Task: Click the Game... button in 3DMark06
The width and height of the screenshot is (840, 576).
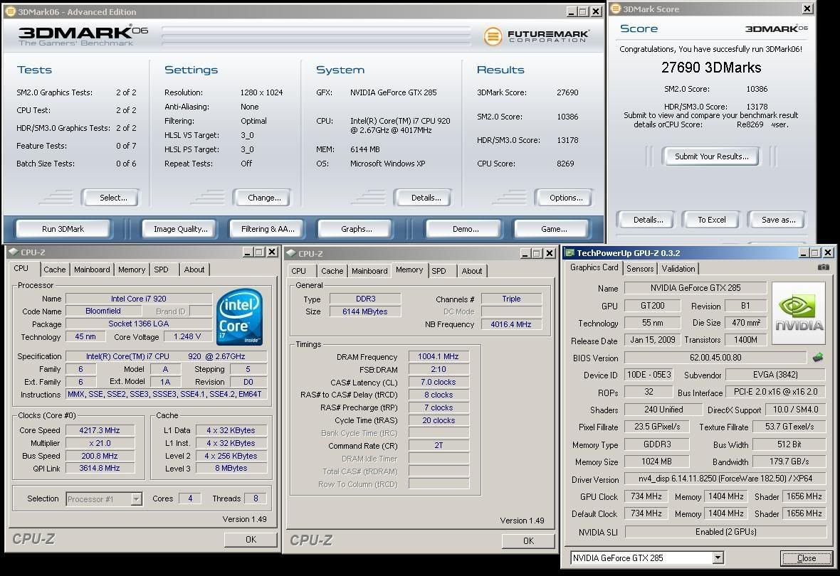Action: [x=553, y=229]
